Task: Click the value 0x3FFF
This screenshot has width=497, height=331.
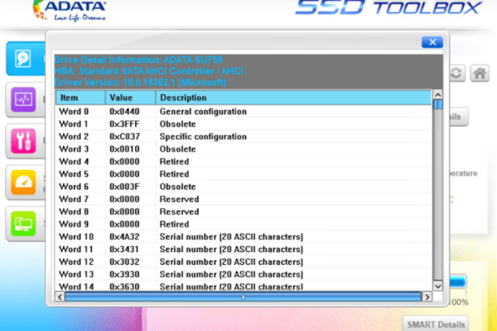Action: click(124, 124)
